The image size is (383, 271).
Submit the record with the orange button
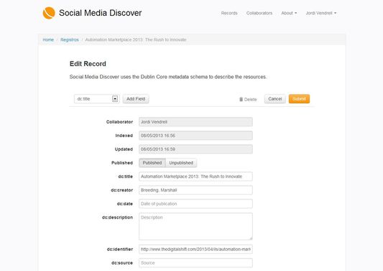299,99
